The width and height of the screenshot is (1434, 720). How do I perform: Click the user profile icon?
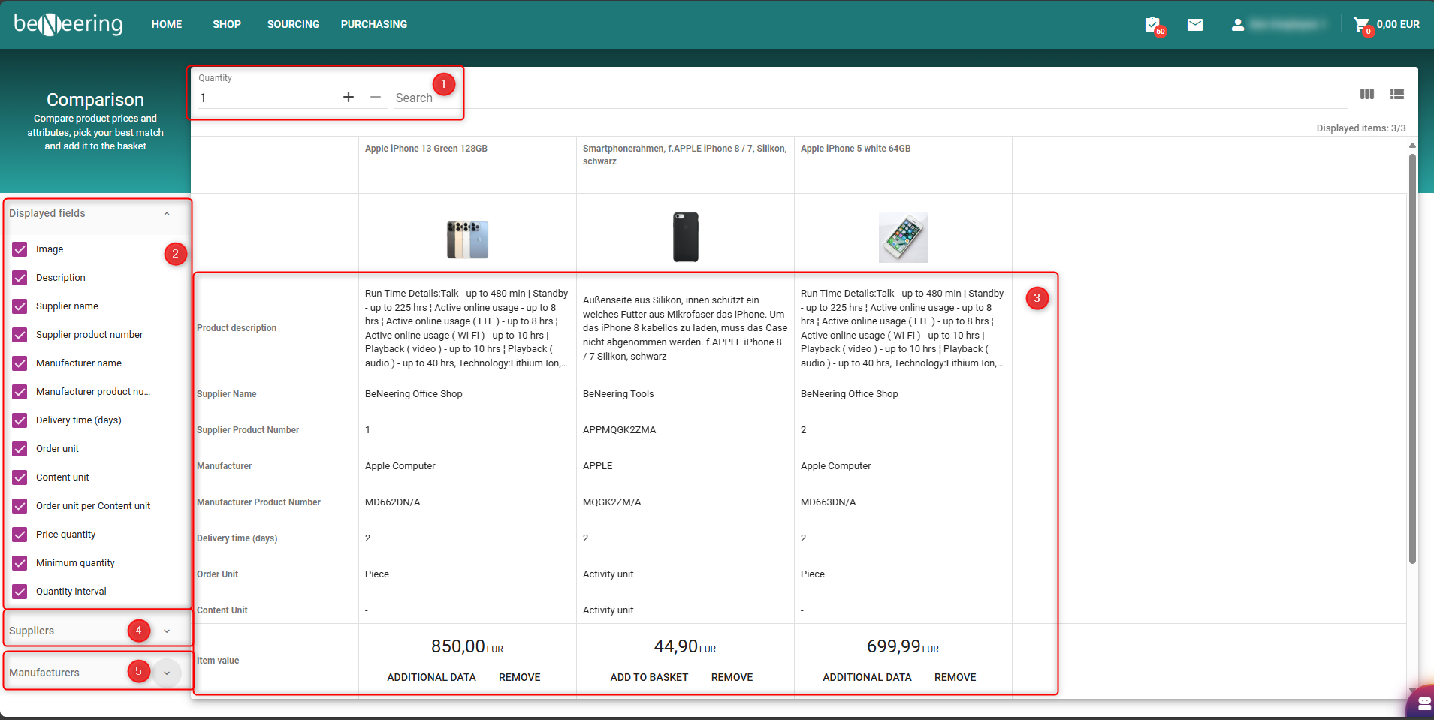pos(1238,25)
